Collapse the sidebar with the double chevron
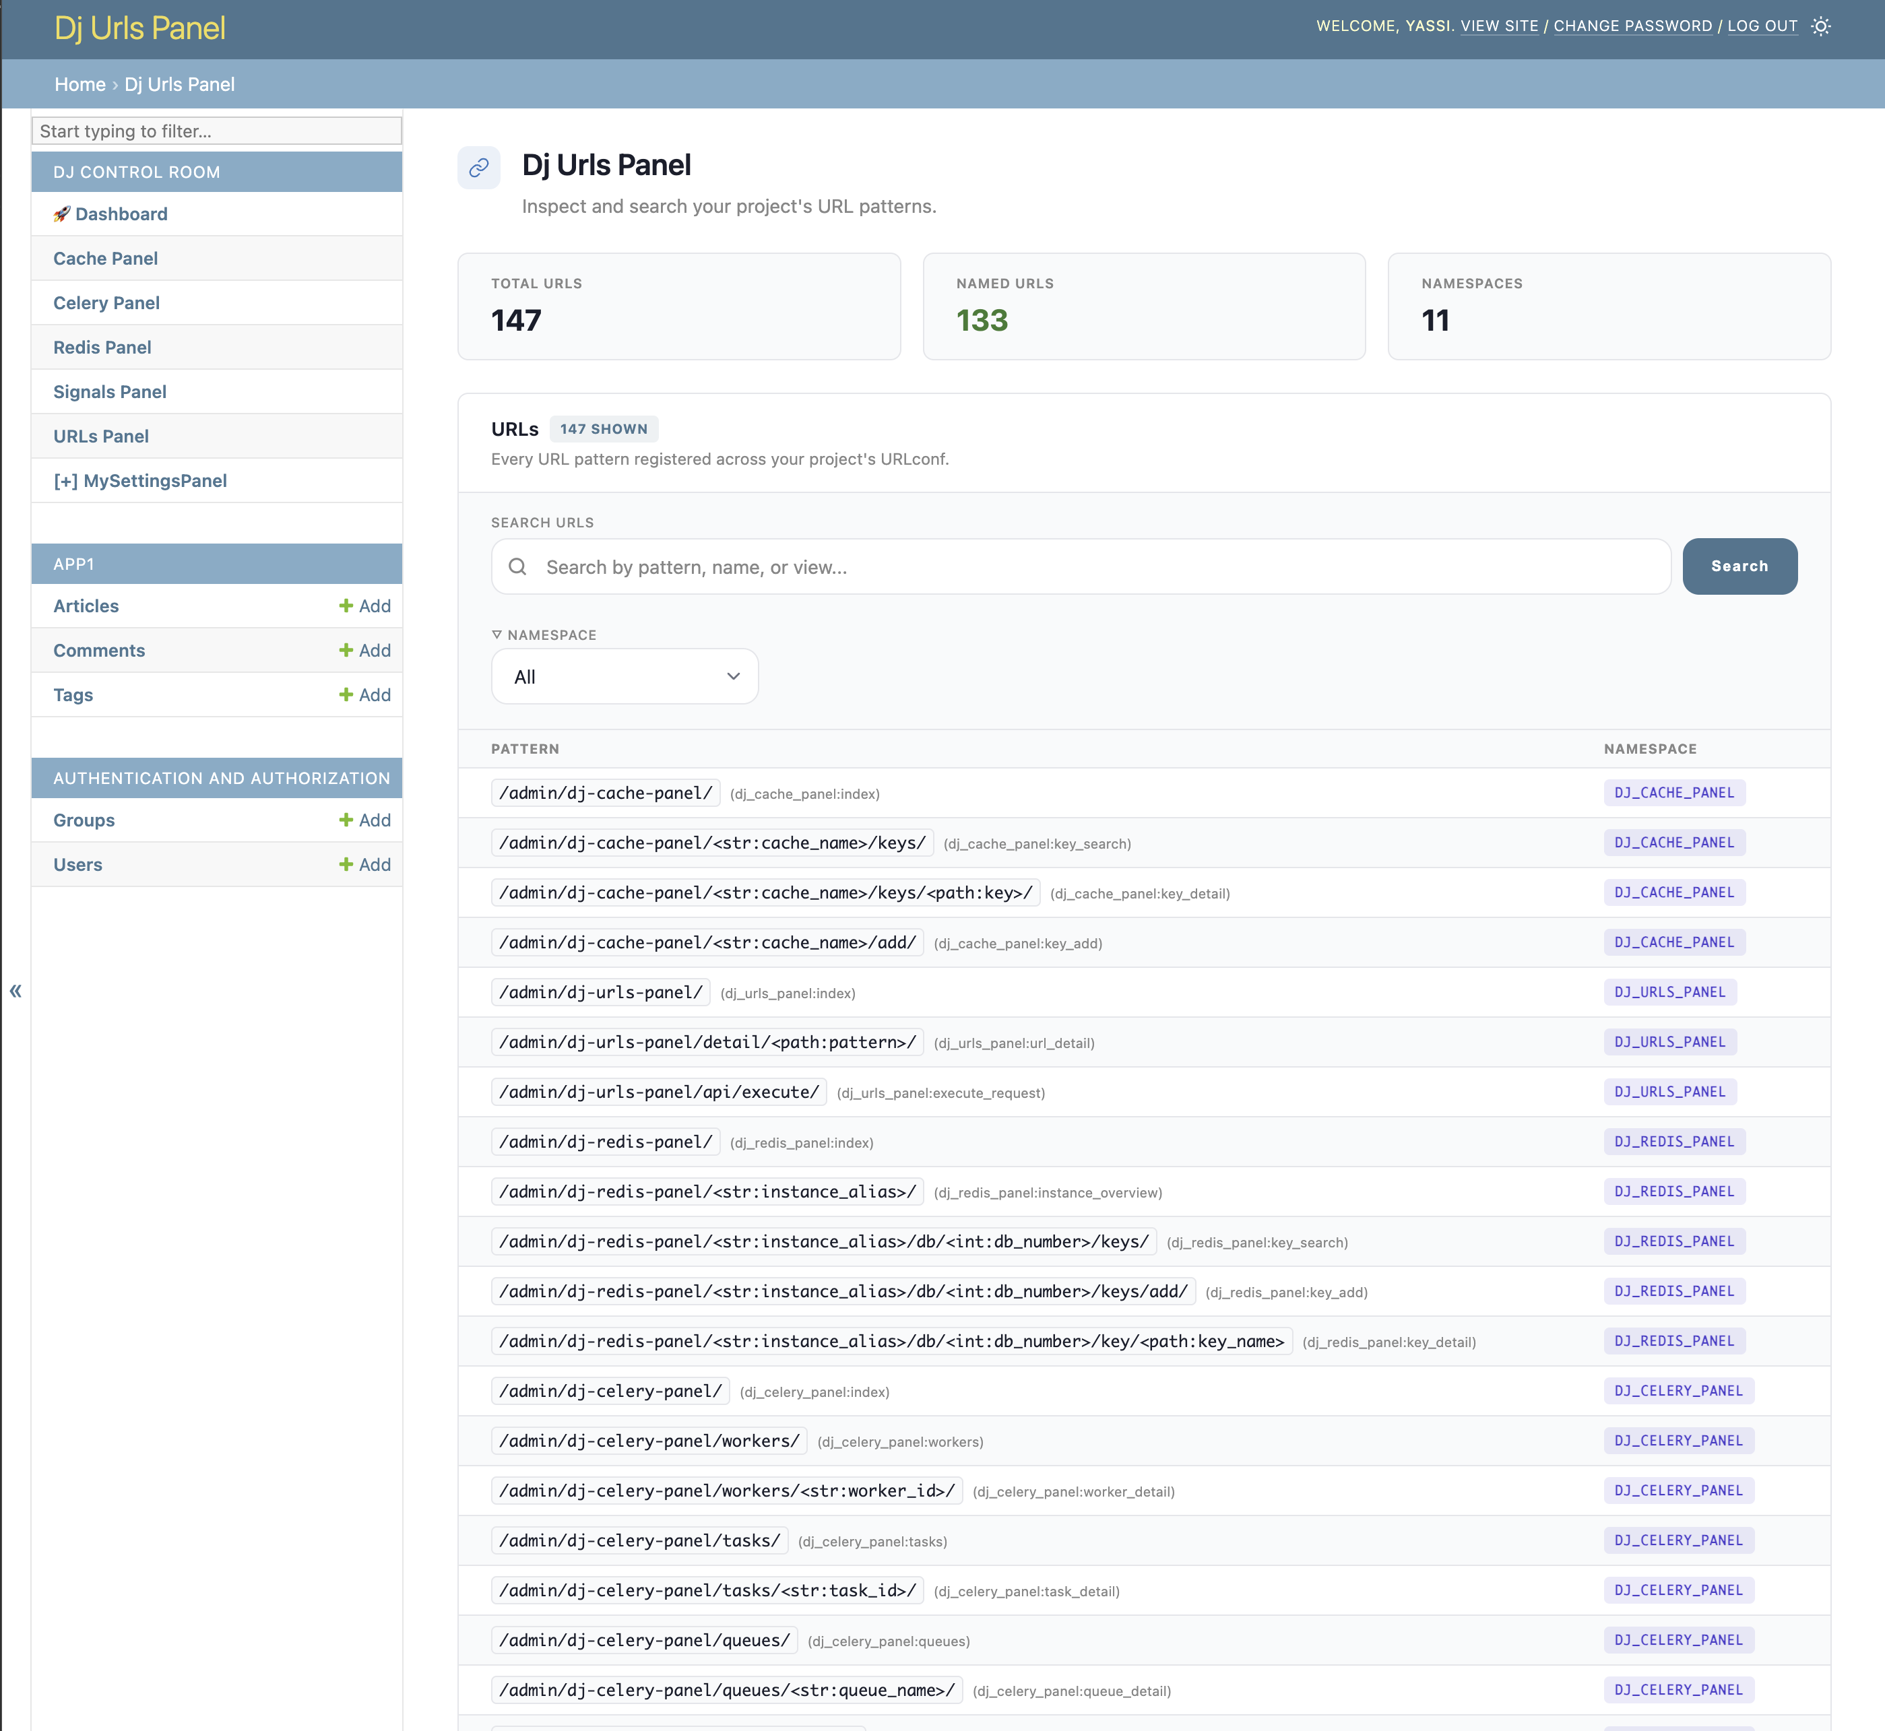 15,991
